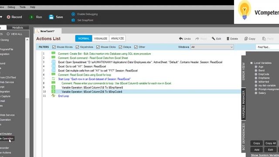Expand the Band variable node
This screenshot has height=157, width=279.
256,71
